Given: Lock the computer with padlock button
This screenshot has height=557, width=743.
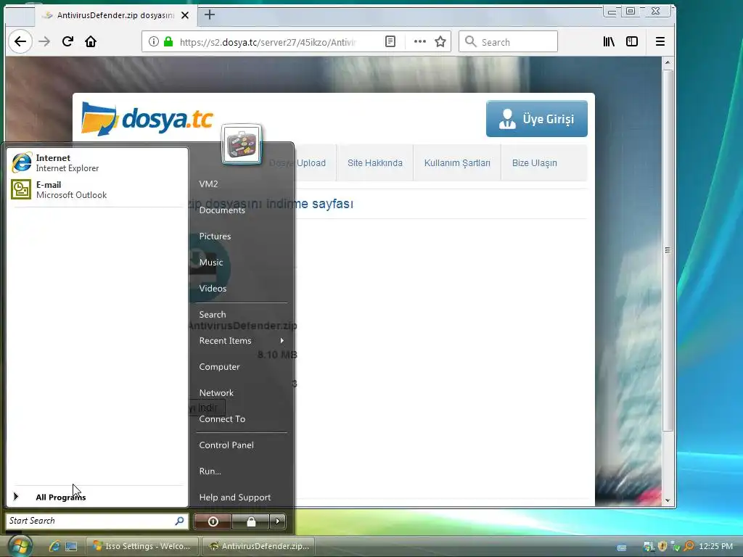Looking at the screenshot, I should pos(250,521).
